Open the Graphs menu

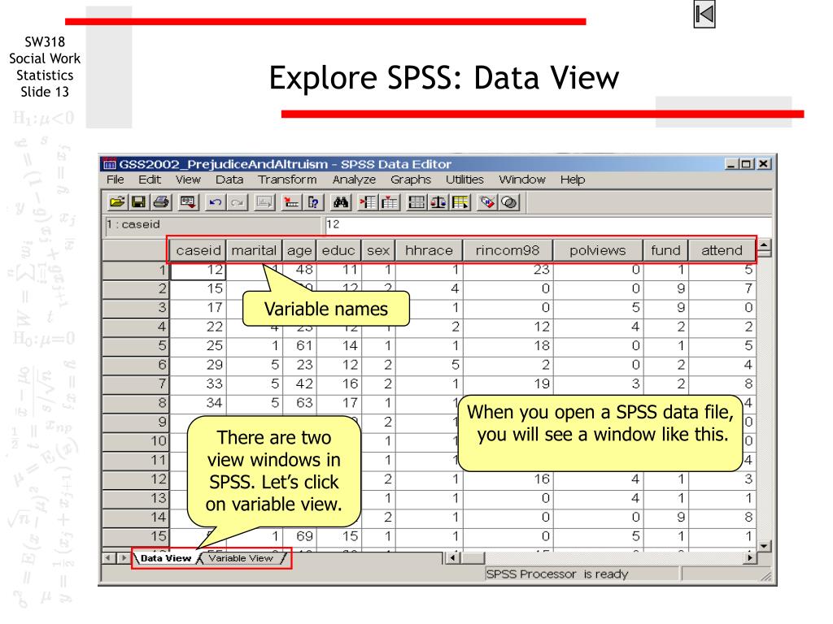(x=411, y=180)
